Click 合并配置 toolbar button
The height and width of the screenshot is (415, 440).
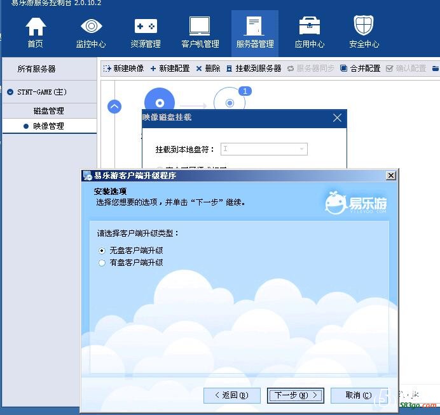coord(361,69)
